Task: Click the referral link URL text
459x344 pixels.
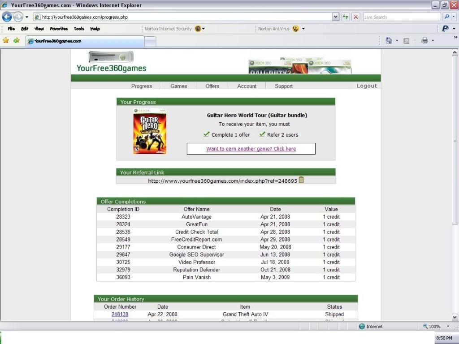Action: [222, 181]
